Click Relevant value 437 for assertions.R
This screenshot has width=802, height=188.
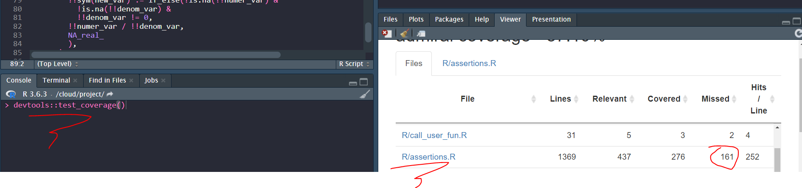[x=624, y=157]
